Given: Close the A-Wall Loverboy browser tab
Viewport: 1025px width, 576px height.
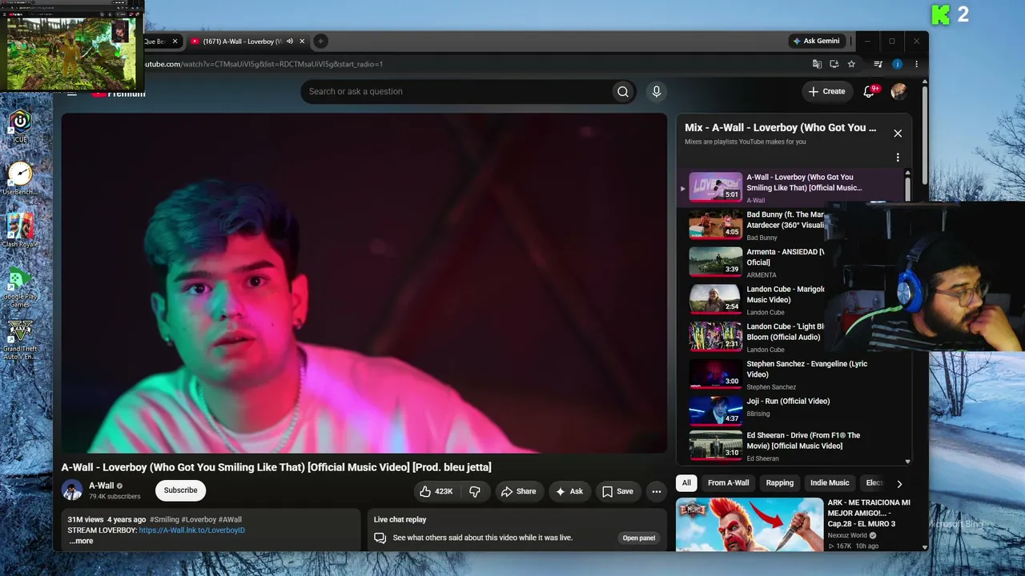Looking at the screenshot, I should (302, 41).
